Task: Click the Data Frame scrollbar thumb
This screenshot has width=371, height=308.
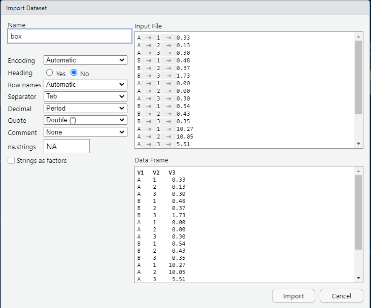Action: 358,212
